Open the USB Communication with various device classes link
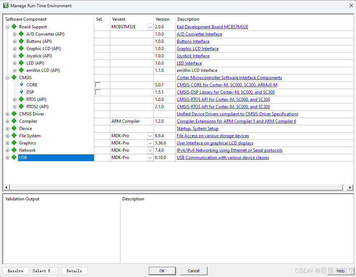The width and height of the screenshot is (356, 277). (223, 158)
